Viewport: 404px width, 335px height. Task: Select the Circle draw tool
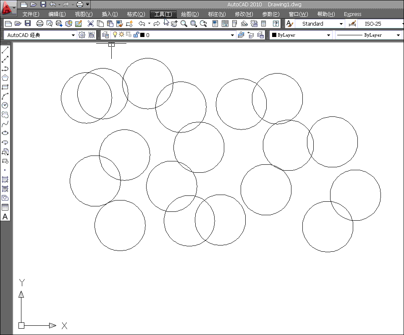click(x=5, y=105)
